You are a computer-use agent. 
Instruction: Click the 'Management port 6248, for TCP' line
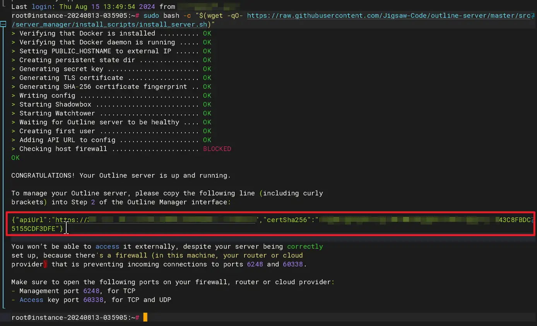74,291
